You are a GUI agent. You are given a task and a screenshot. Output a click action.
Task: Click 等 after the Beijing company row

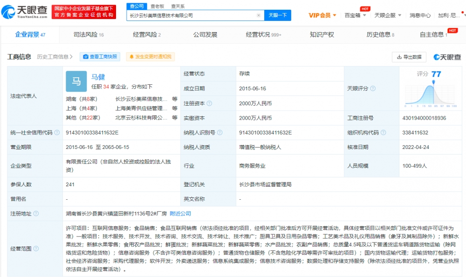click(x=175, y=118)
